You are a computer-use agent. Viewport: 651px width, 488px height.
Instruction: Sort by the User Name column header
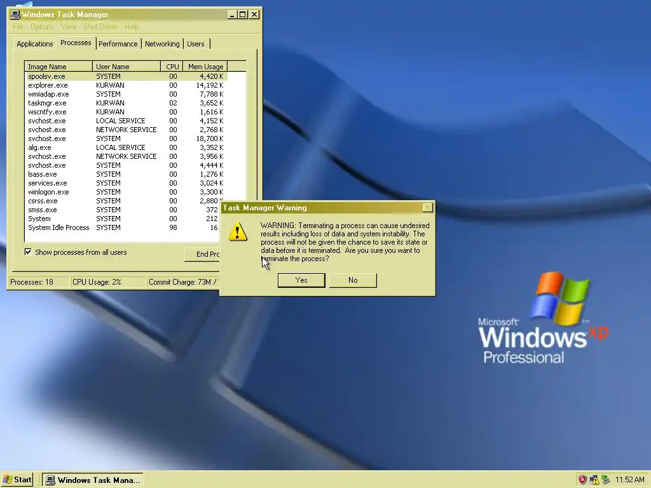pos(127,66)
